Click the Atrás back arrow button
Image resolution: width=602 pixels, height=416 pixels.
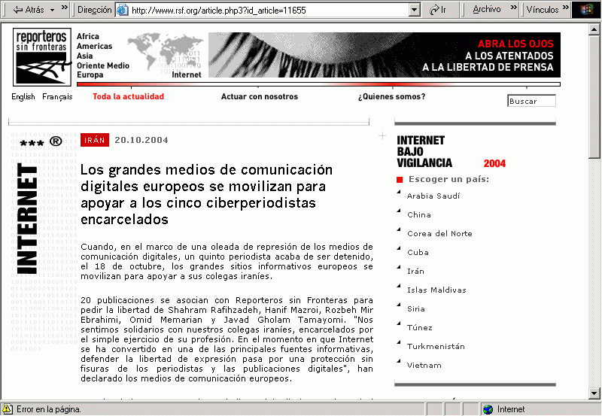coord(29,10)
